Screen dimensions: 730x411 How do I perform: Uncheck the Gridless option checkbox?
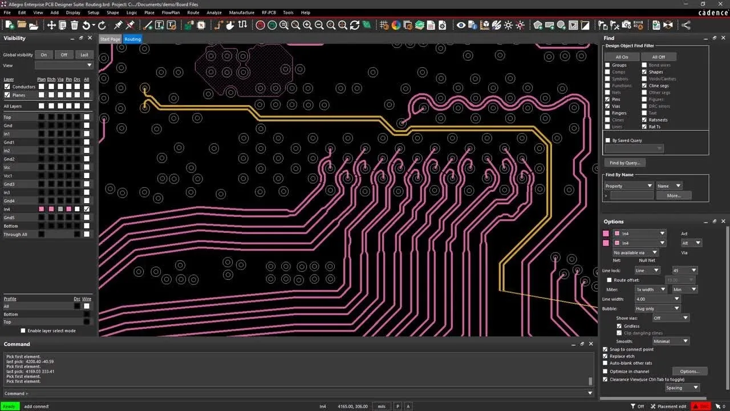point(619,326)
